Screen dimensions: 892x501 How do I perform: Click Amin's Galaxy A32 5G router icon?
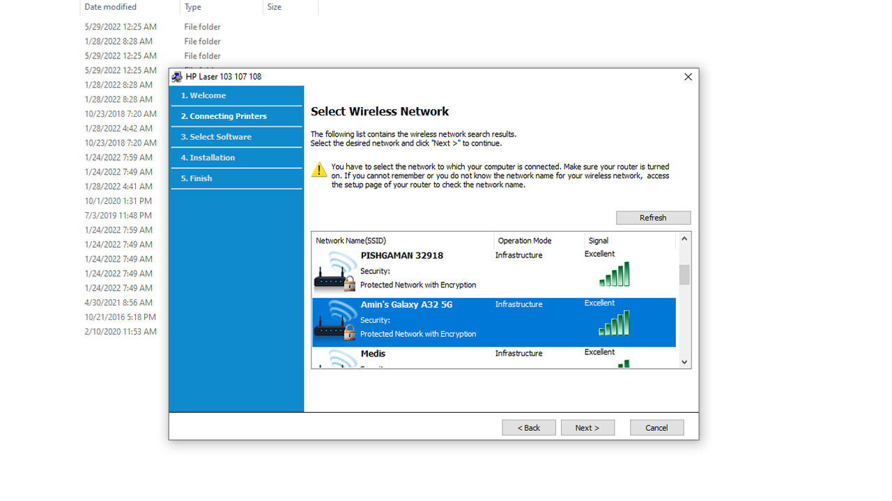pos(334,321)
